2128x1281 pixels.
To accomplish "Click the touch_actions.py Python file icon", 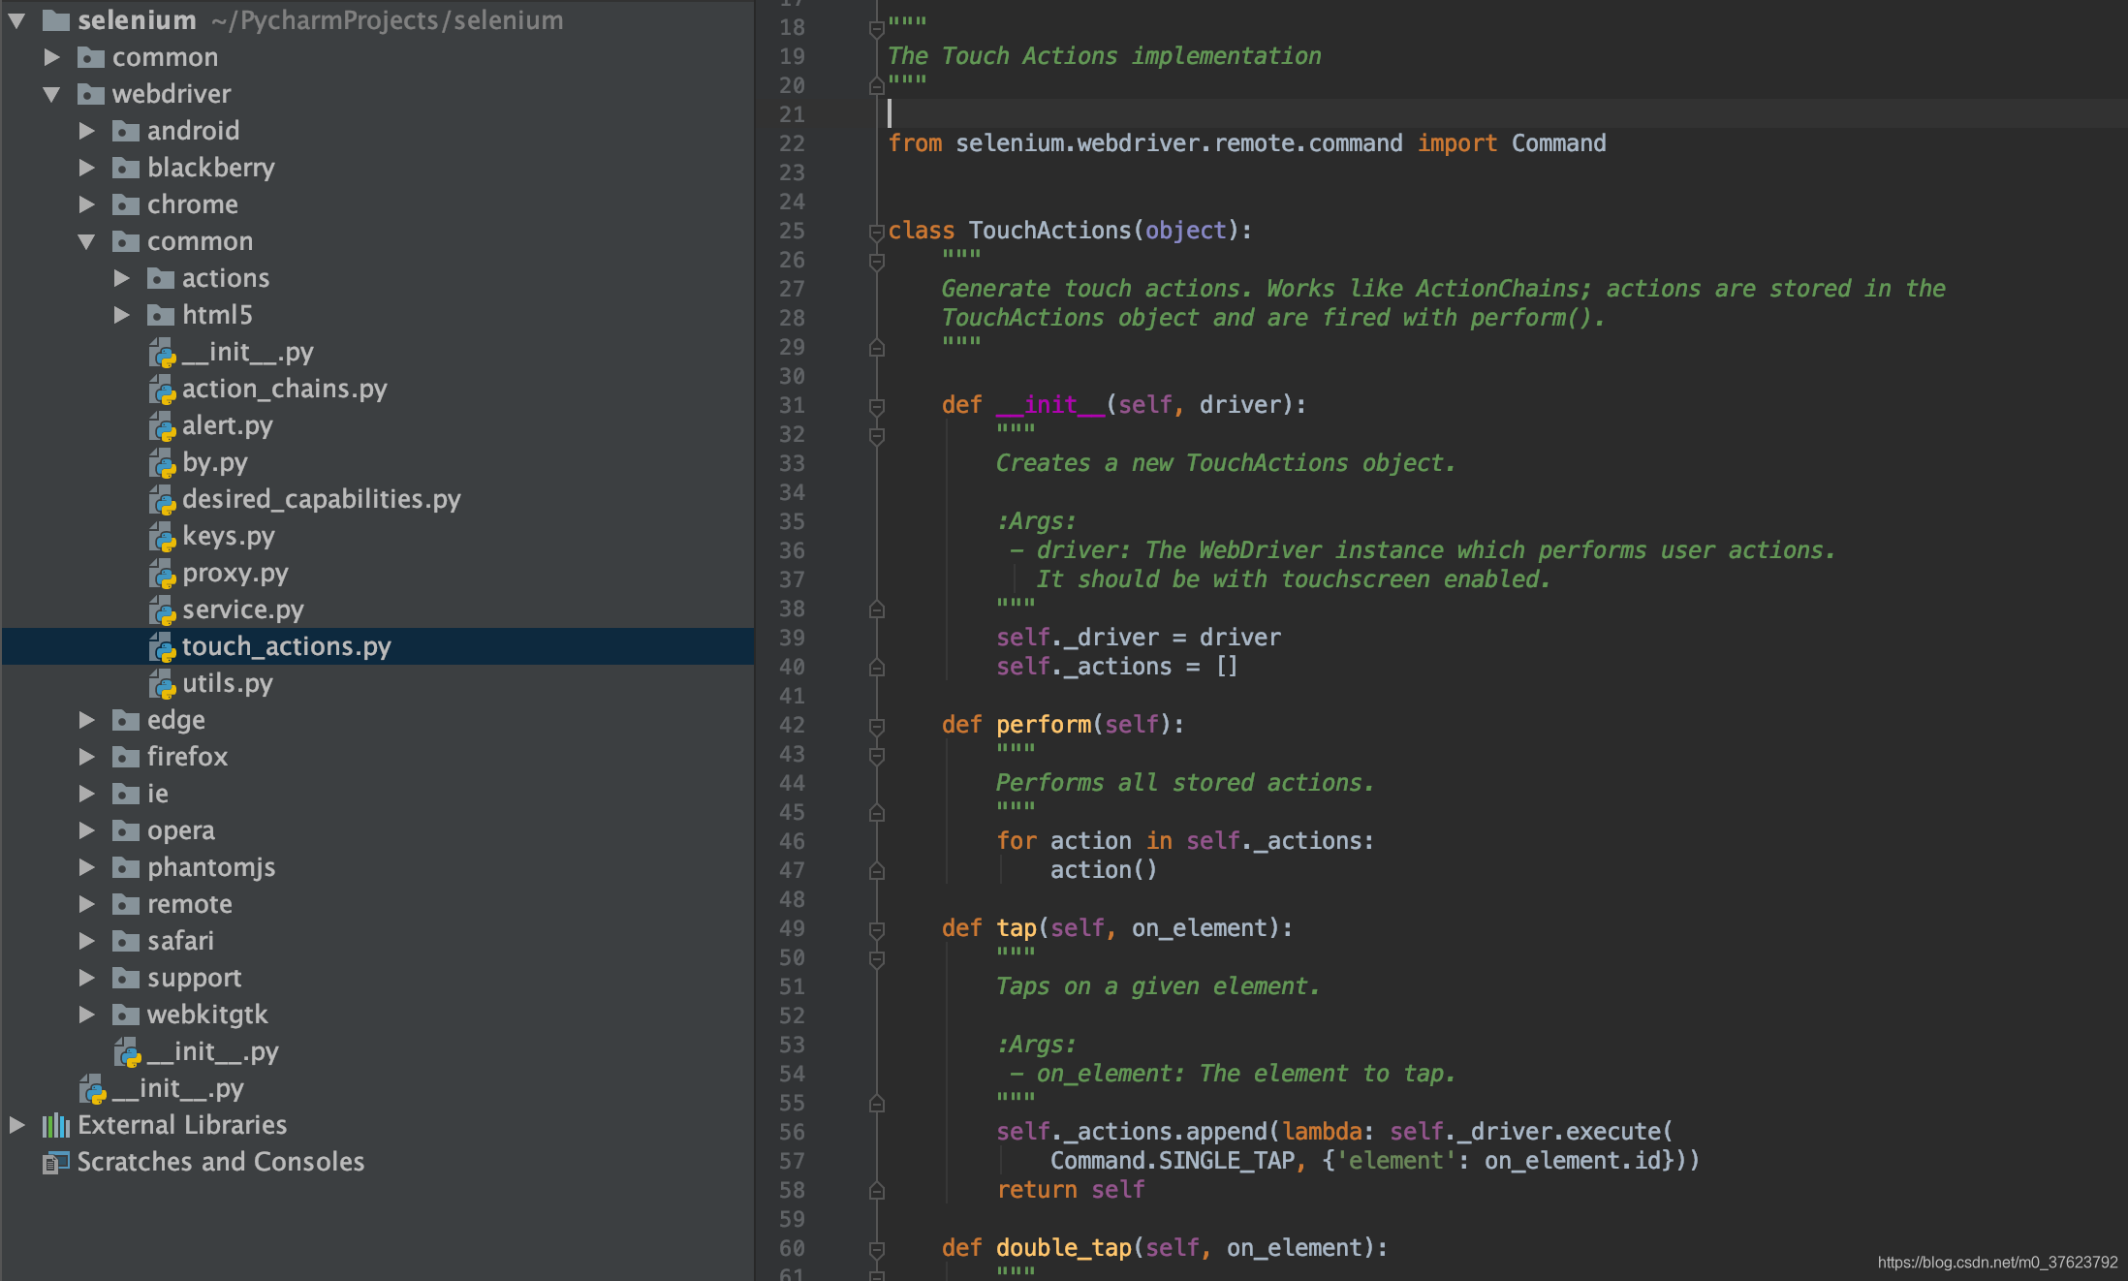I will 162,647.
